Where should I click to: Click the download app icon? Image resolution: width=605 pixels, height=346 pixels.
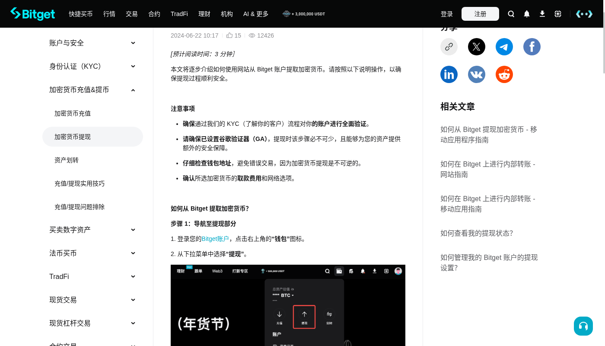coord(542,14)
